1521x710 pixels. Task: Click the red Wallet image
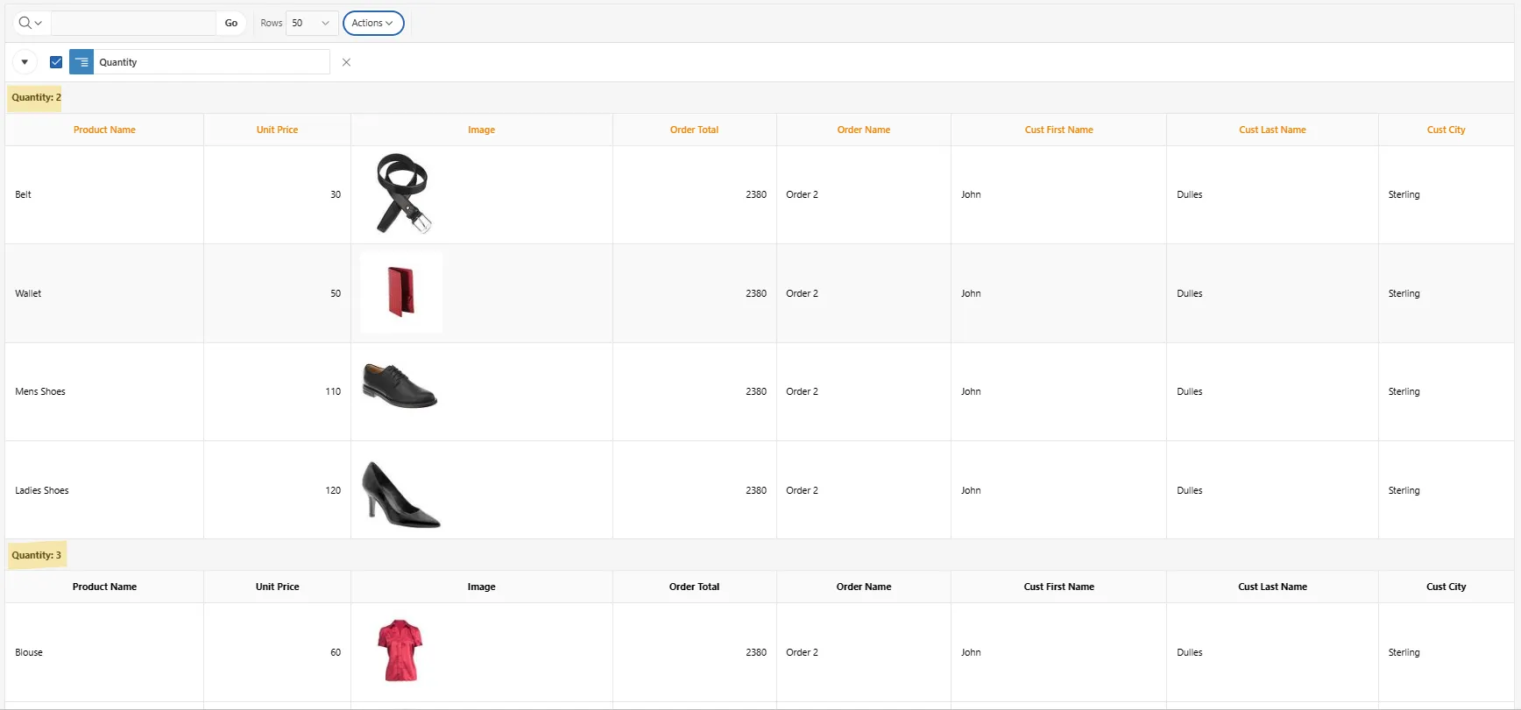[401, 292]
